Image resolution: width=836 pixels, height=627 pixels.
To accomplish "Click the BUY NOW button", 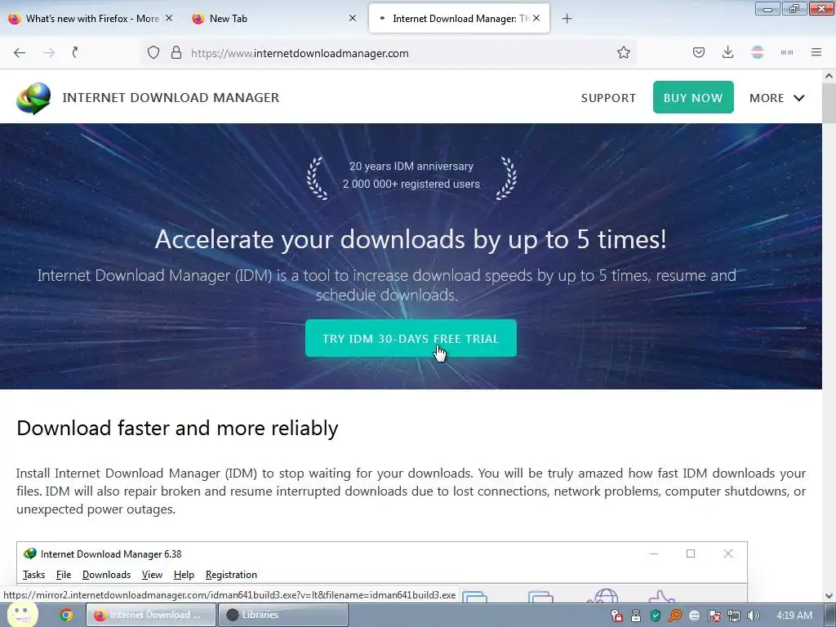I will pos(693,98).
